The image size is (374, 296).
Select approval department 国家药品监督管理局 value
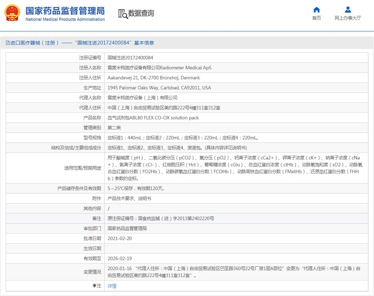click(x=127, y=228)
